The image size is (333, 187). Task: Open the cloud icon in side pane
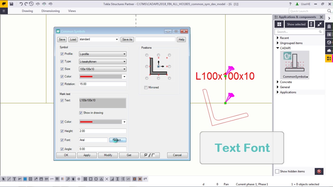coord(329,50)
